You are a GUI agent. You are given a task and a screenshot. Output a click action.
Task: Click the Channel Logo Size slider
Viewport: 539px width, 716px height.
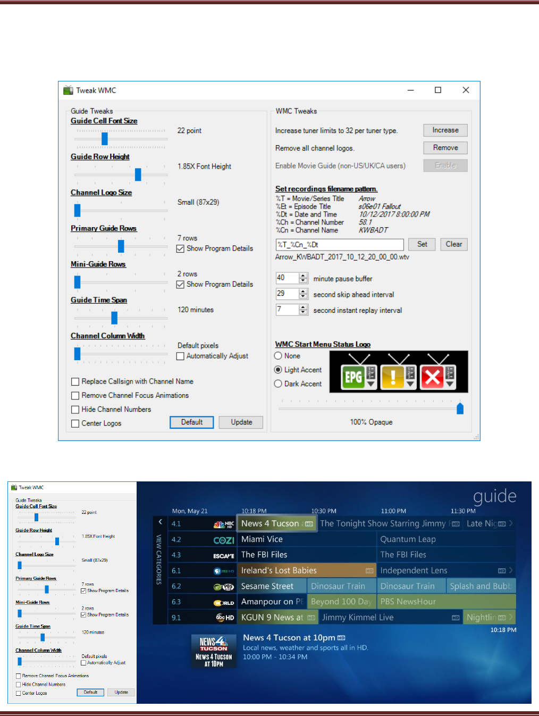pyautogui.click(x=120, y=210)
